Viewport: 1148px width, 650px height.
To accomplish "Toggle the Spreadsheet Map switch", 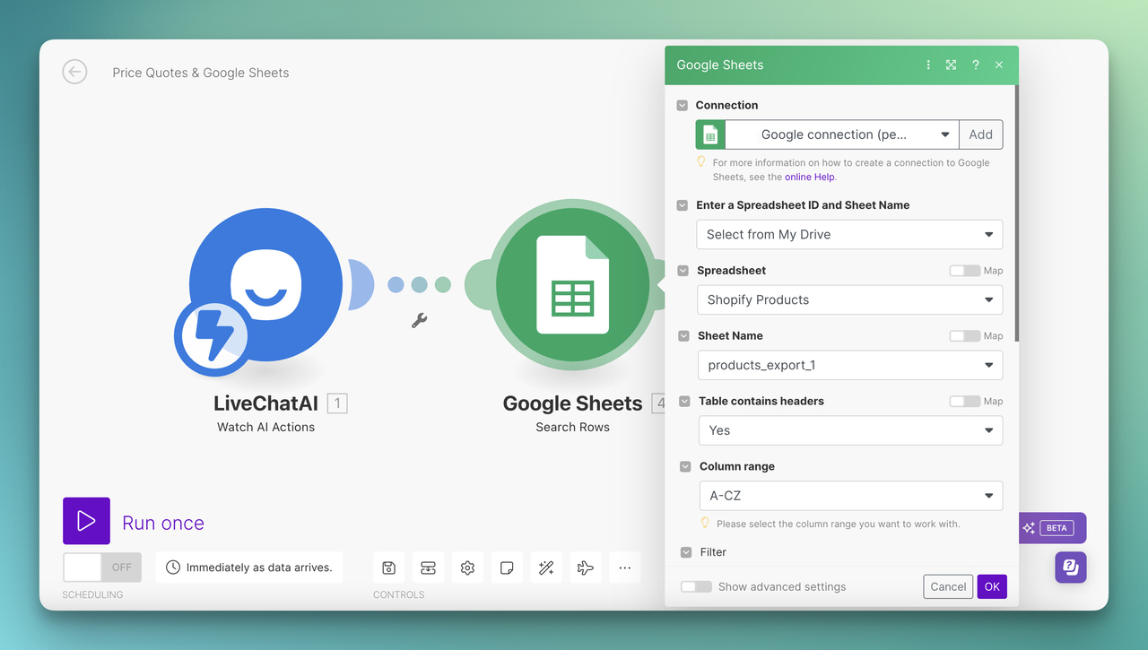I will coord(965,271).
